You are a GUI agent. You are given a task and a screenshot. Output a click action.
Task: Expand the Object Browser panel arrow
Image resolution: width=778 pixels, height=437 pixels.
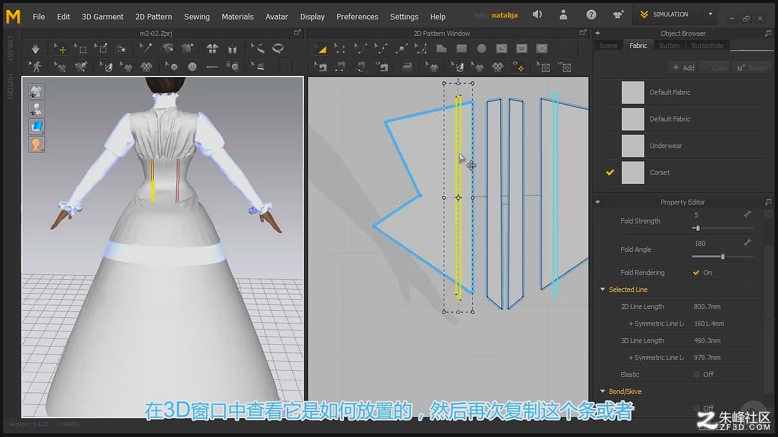point(597,33)
